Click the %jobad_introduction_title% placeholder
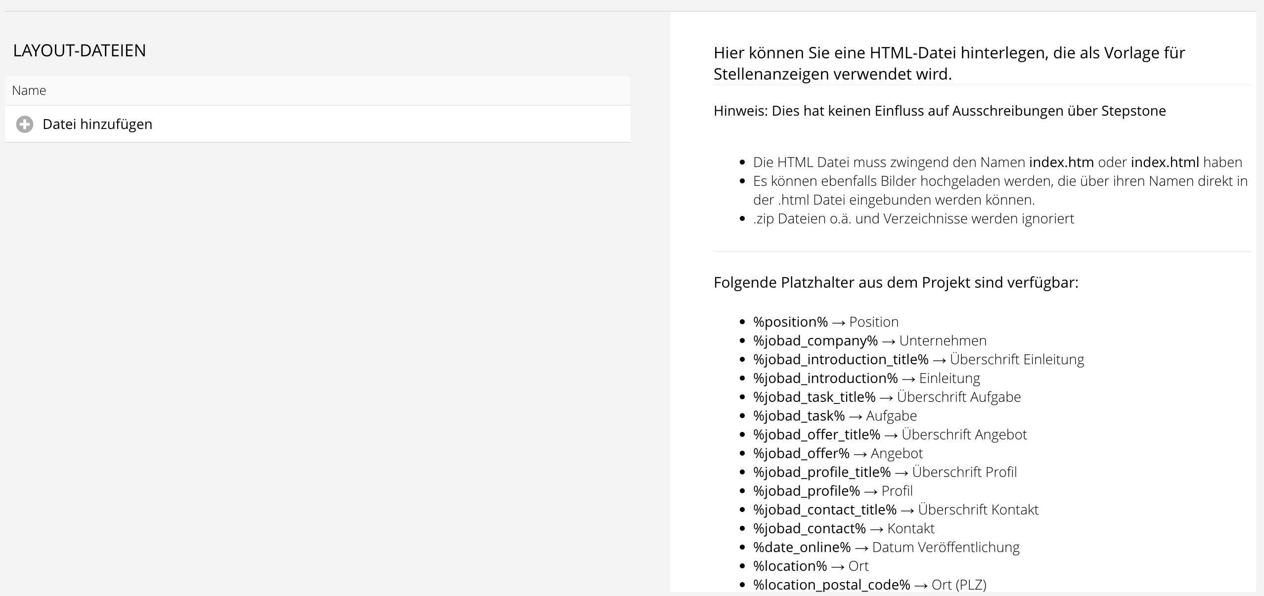This screenshot has height=596, width=1264. point(841,359)
